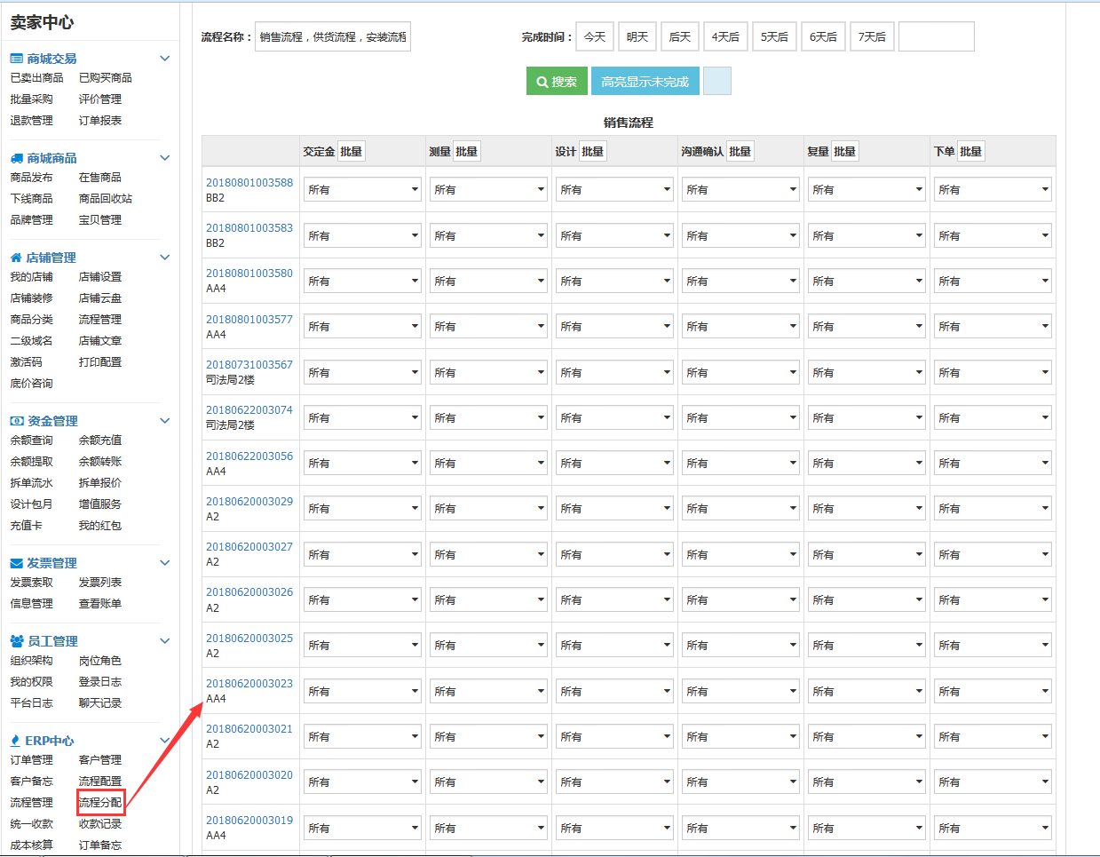Click the 发票管理 envelope icon
This screenshot has height=857, width=1100.
point(17,563)
